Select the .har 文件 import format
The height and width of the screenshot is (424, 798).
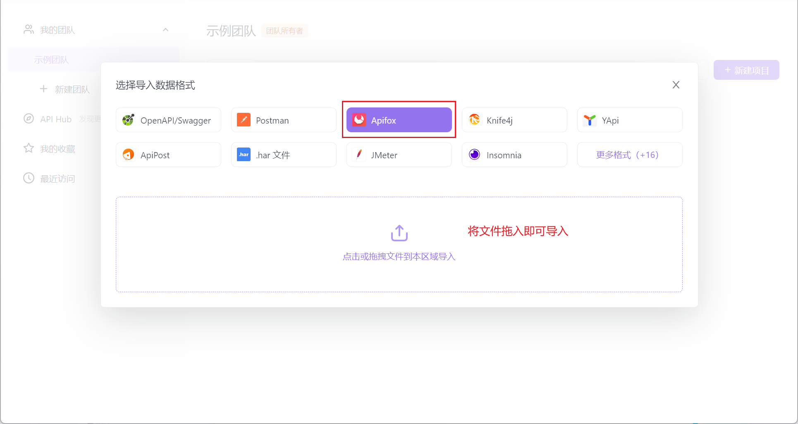point(284,155)
